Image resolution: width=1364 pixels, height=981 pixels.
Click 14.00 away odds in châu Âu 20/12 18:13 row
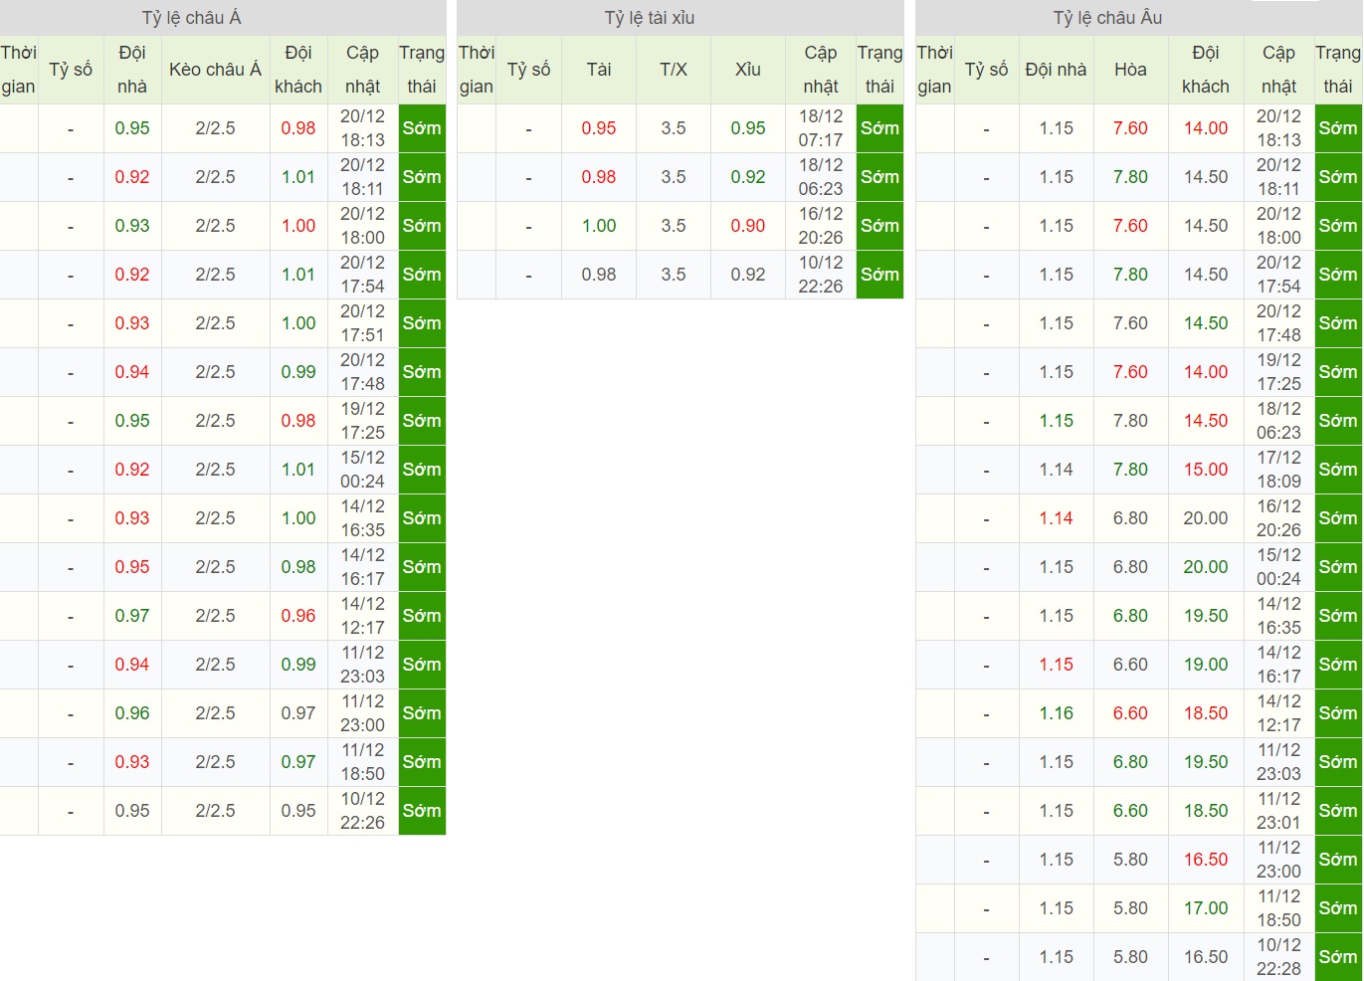1206,128
